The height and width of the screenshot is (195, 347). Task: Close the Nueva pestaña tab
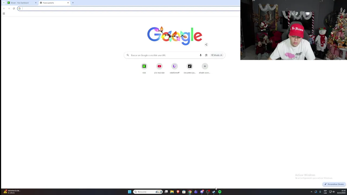coord(68,3)
